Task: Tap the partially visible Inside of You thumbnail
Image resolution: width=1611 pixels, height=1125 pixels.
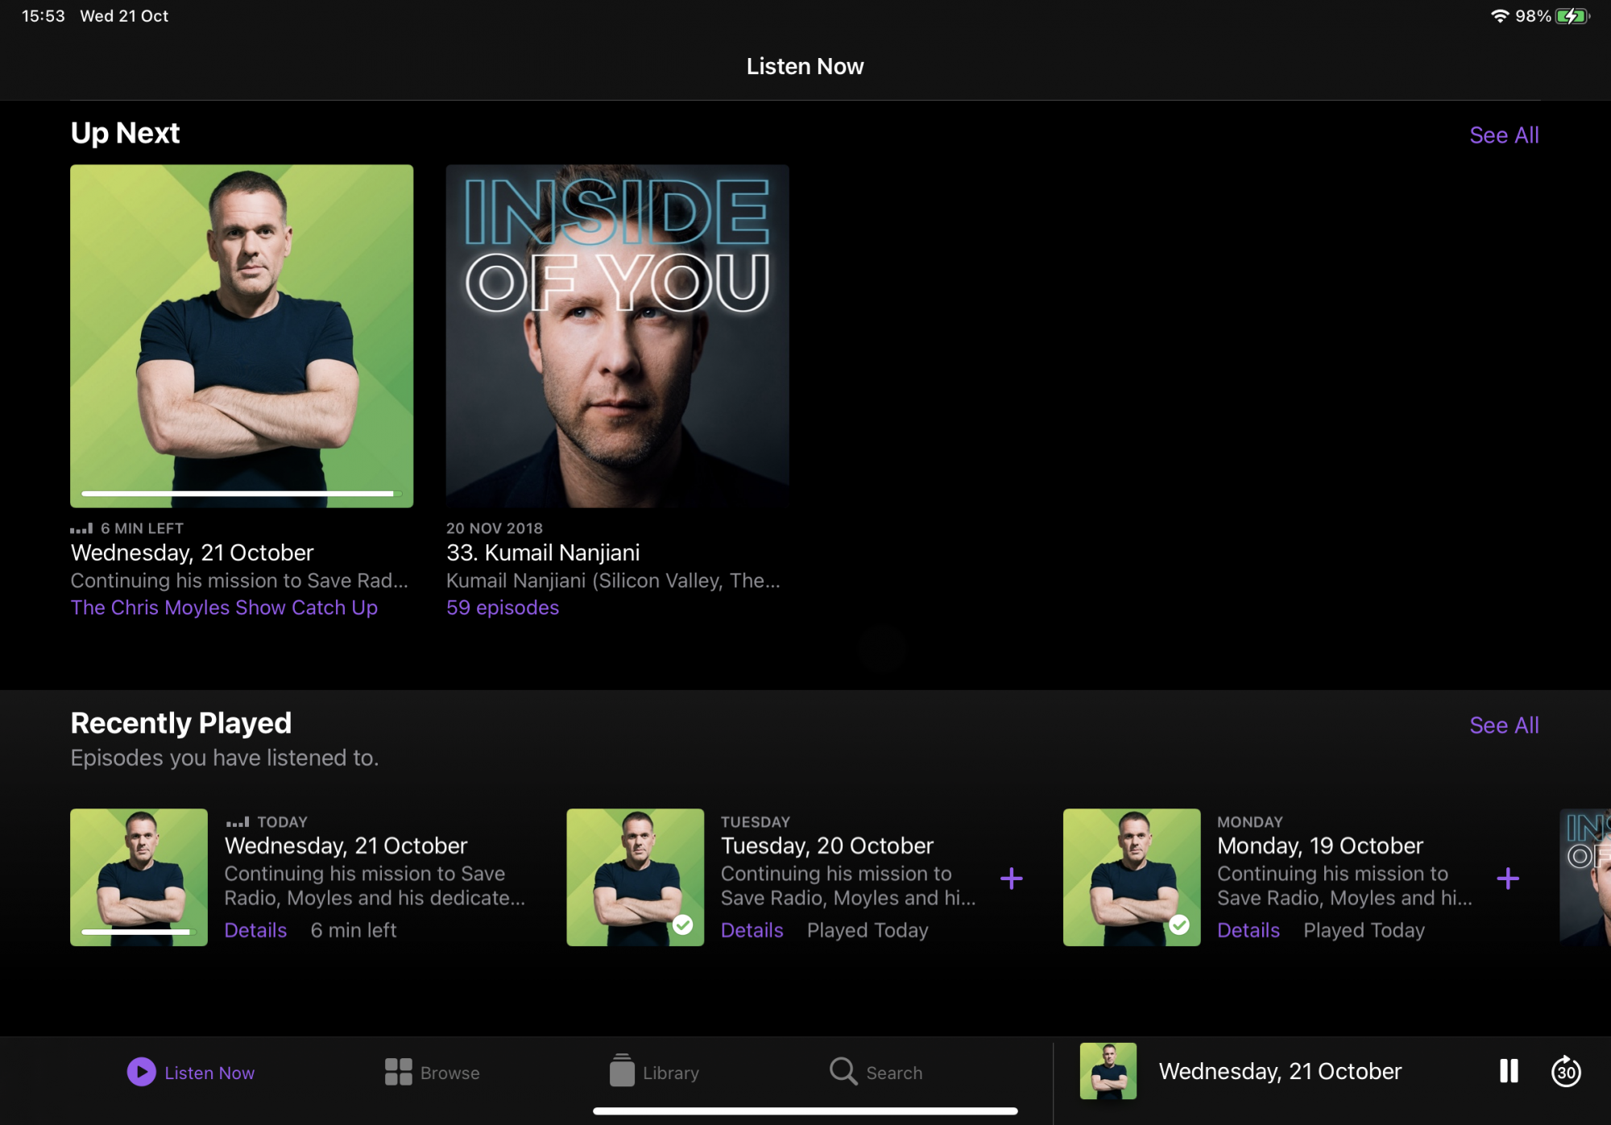Action: tap(1585, 877)
